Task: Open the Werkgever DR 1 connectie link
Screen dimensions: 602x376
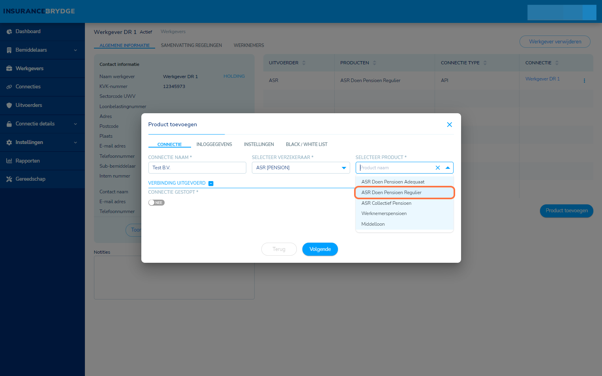Action: click(542, 79)
